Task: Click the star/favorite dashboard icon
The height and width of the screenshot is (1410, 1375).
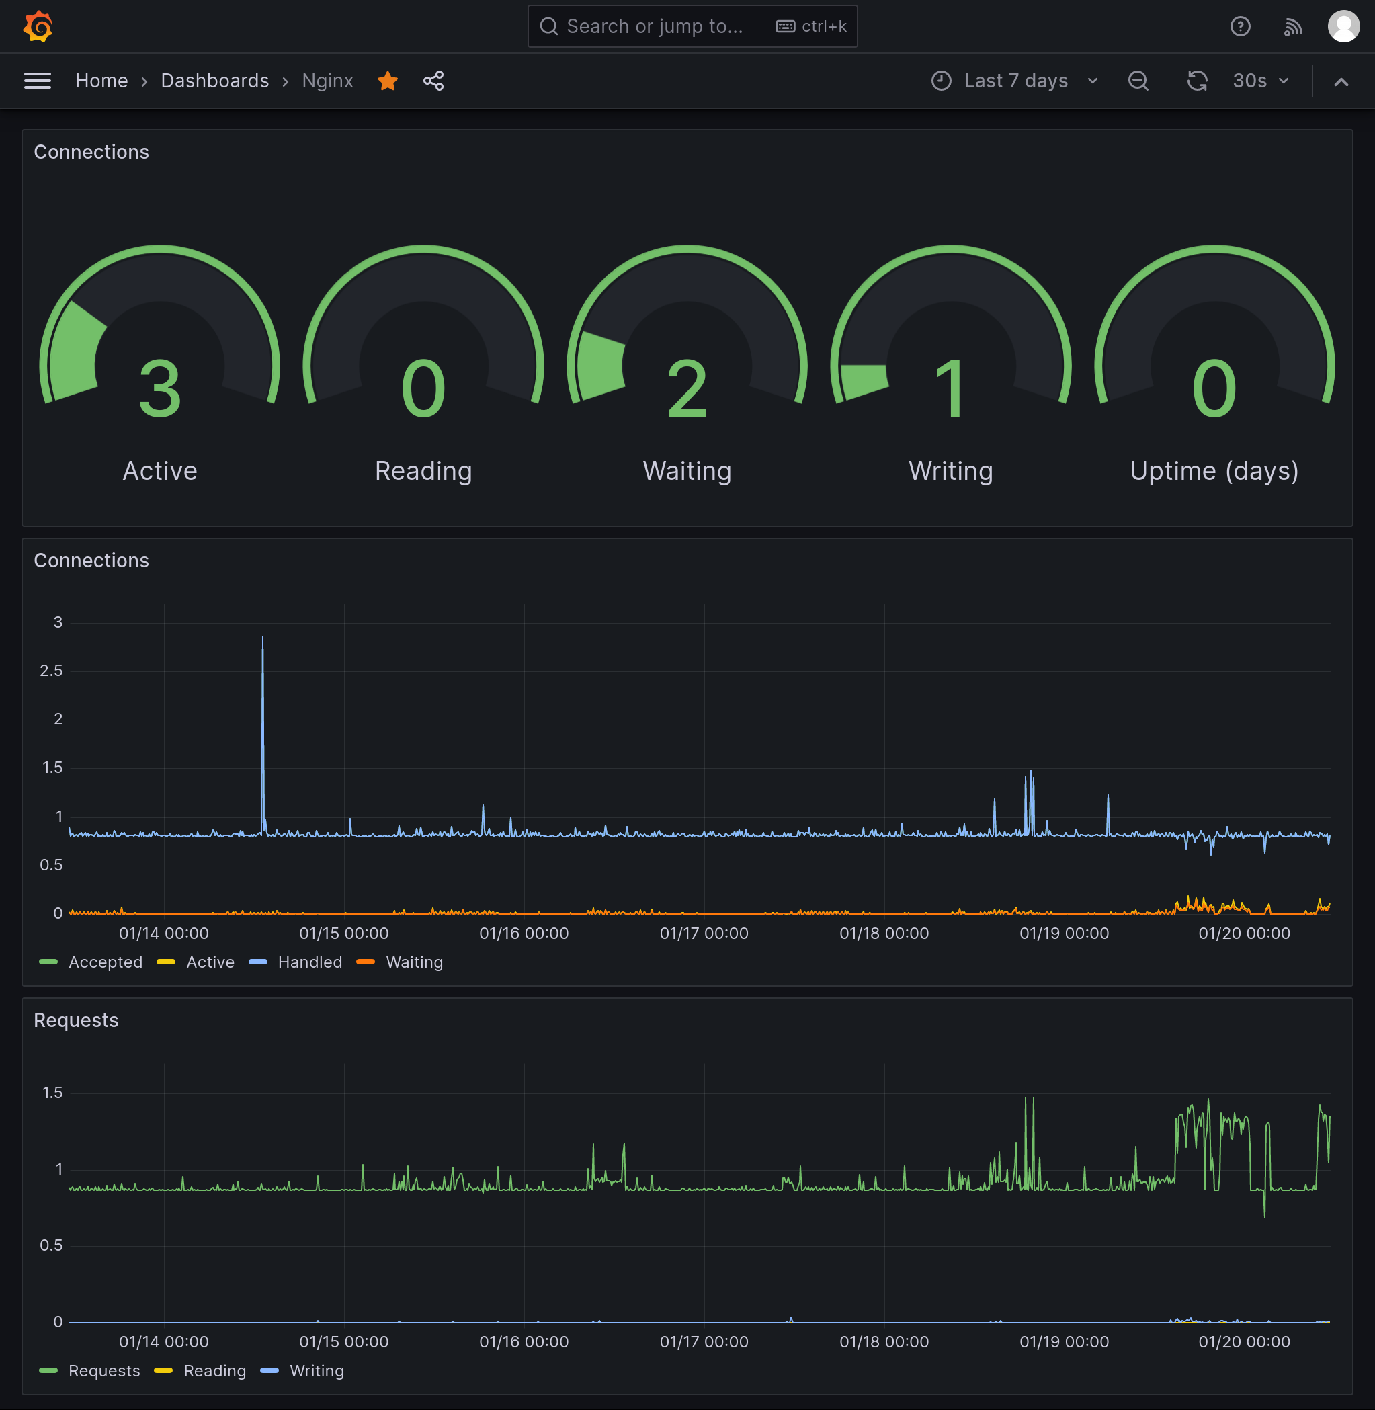Action: [x=388, y=81]
